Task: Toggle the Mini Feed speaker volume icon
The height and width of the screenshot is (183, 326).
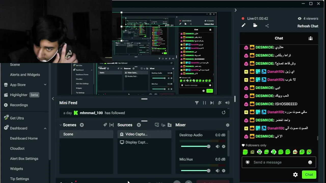Action: point(227,103)
